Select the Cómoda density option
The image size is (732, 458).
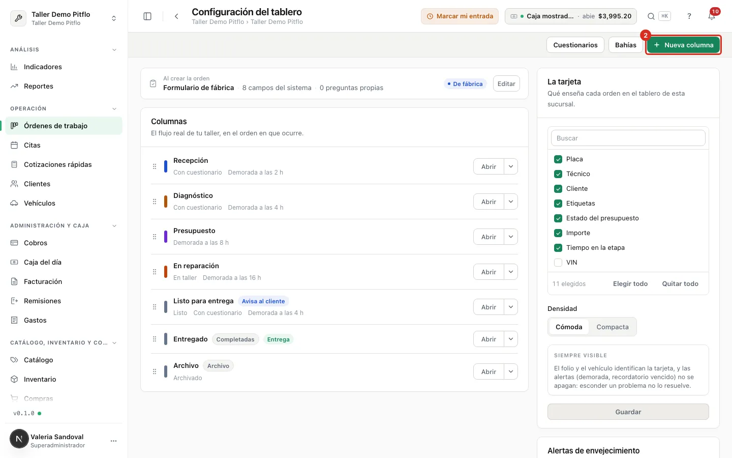(569, 327)
